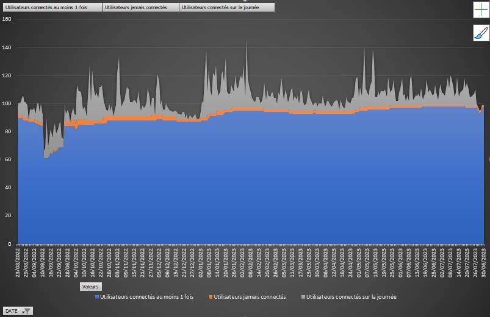Click the orange legend marker icon
Image resolution: width=490 pixels, height=317 pixels.
211,297
